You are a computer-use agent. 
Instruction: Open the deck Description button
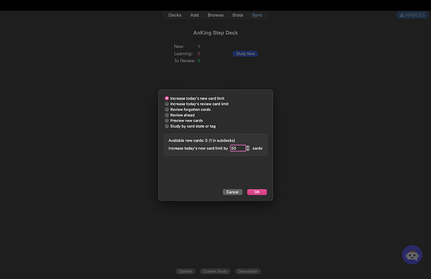tap(248, 272)
